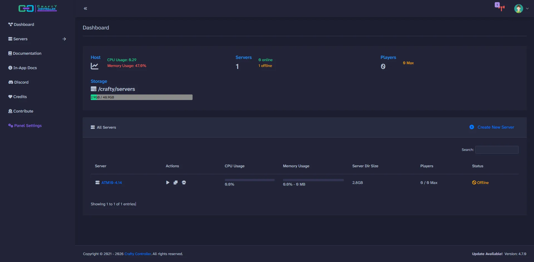Open Panel Settings in the sidebar

(x=28, y=126)
